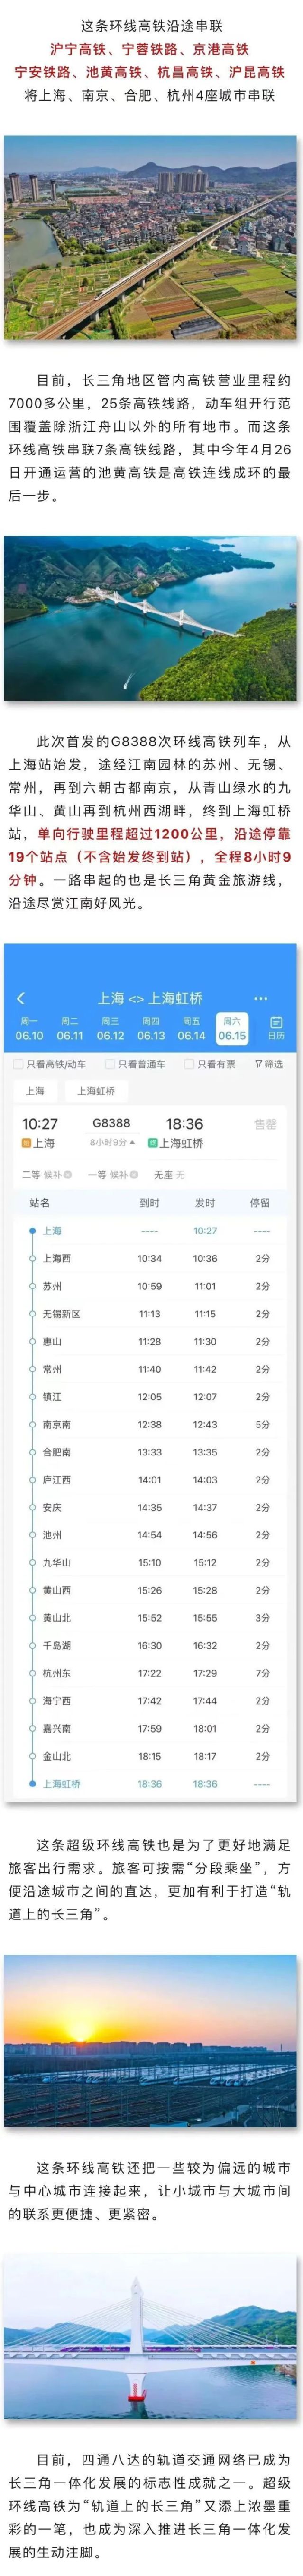Open the lake bridge aerial photo
This screenshot has height=2576, width=303.
click(151, 617)
